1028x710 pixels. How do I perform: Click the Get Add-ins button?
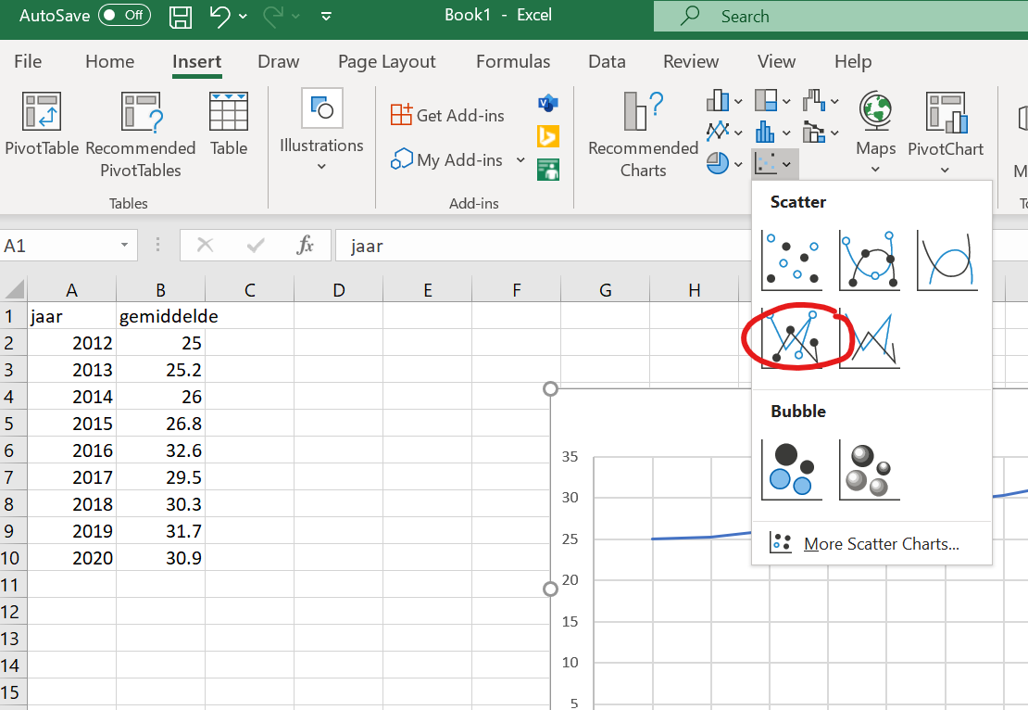coord(448,115)
